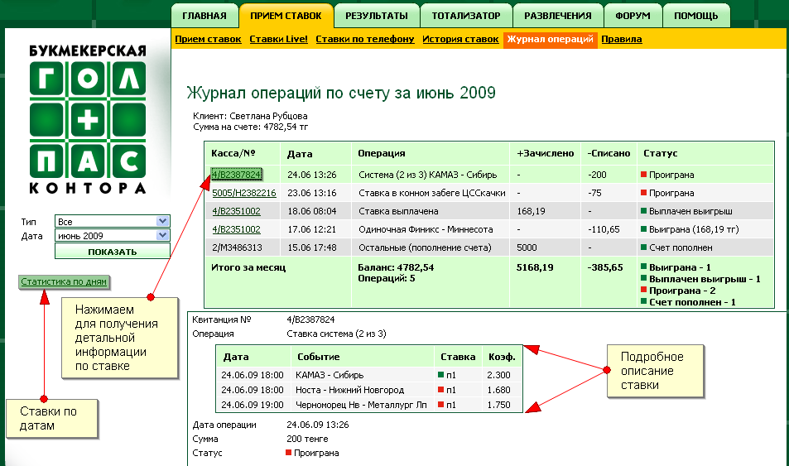Screen dimensions: 789x466
Task: Click coefficient 2.300 for КАМАЗ - Сибирь
Action: click(498, 375)
